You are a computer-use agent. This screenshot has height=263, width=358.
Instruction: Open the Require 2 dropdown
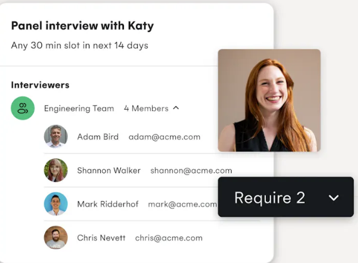pos(285,197)
